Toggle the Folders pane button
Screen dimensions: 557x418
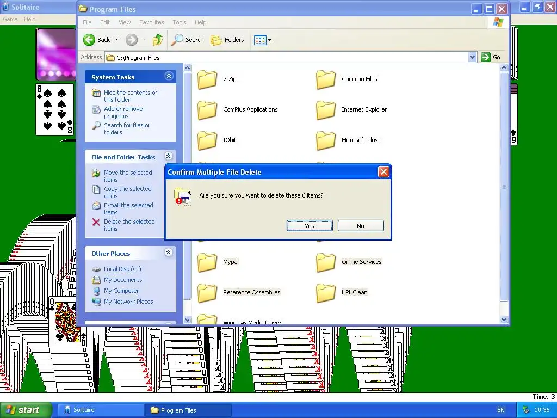point(227,40)
